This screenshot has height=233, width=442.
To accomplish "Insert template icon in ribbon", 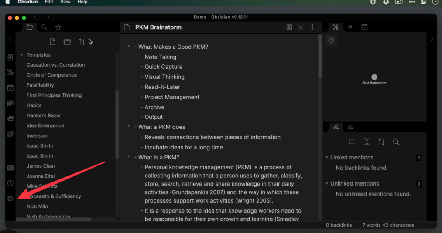I will (x=10, y=103).
